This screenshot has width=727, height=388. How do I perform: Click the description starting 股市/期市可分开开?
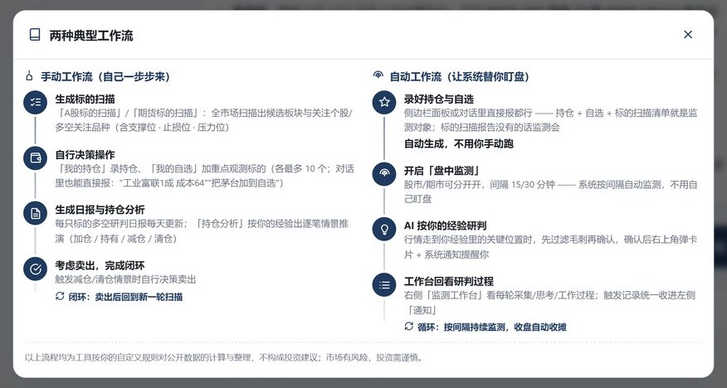coord(551,192)
